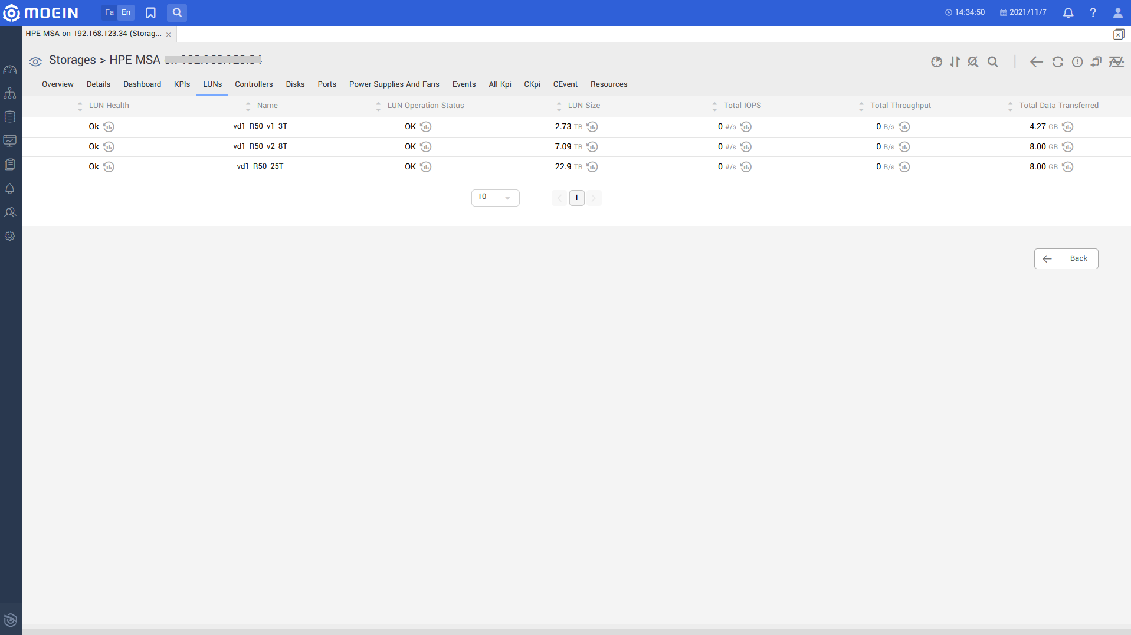Switch to the Controllers tab
Screen dimensions: 1131x635
pos(254,84)
